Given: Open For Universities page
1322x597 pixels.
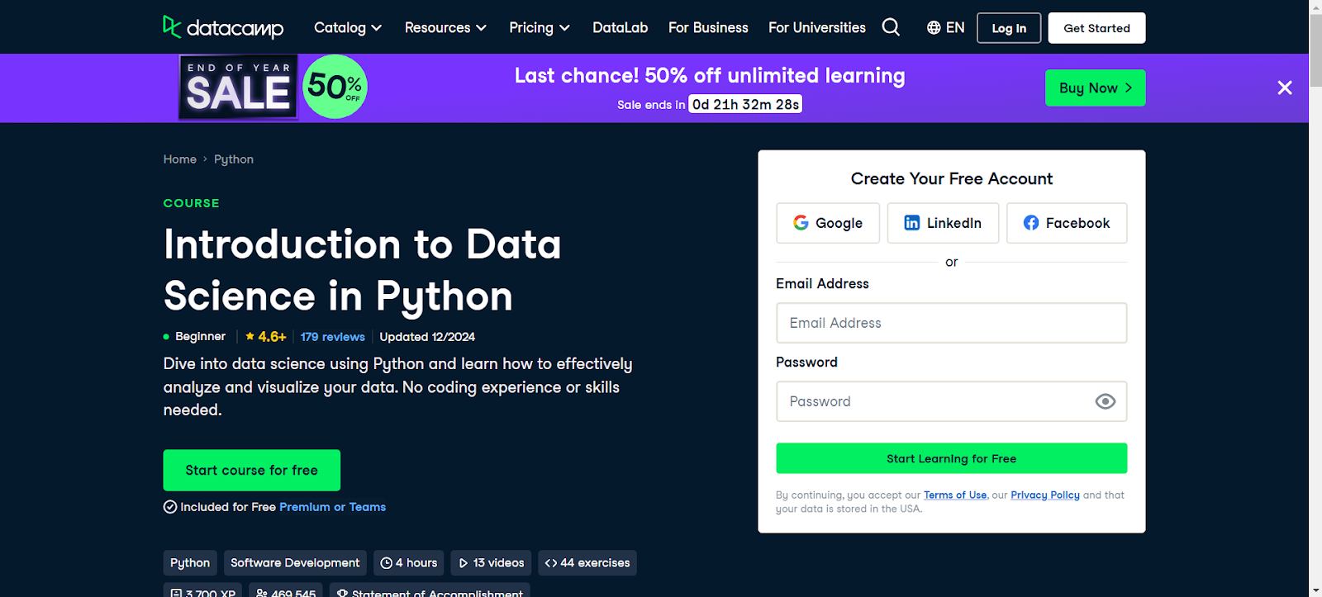Looking at the screenshot, I should point(817,27).
